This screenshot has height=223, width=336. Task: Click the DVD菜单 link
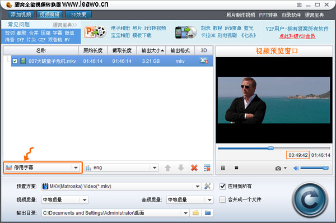click(x=233, y=28)
